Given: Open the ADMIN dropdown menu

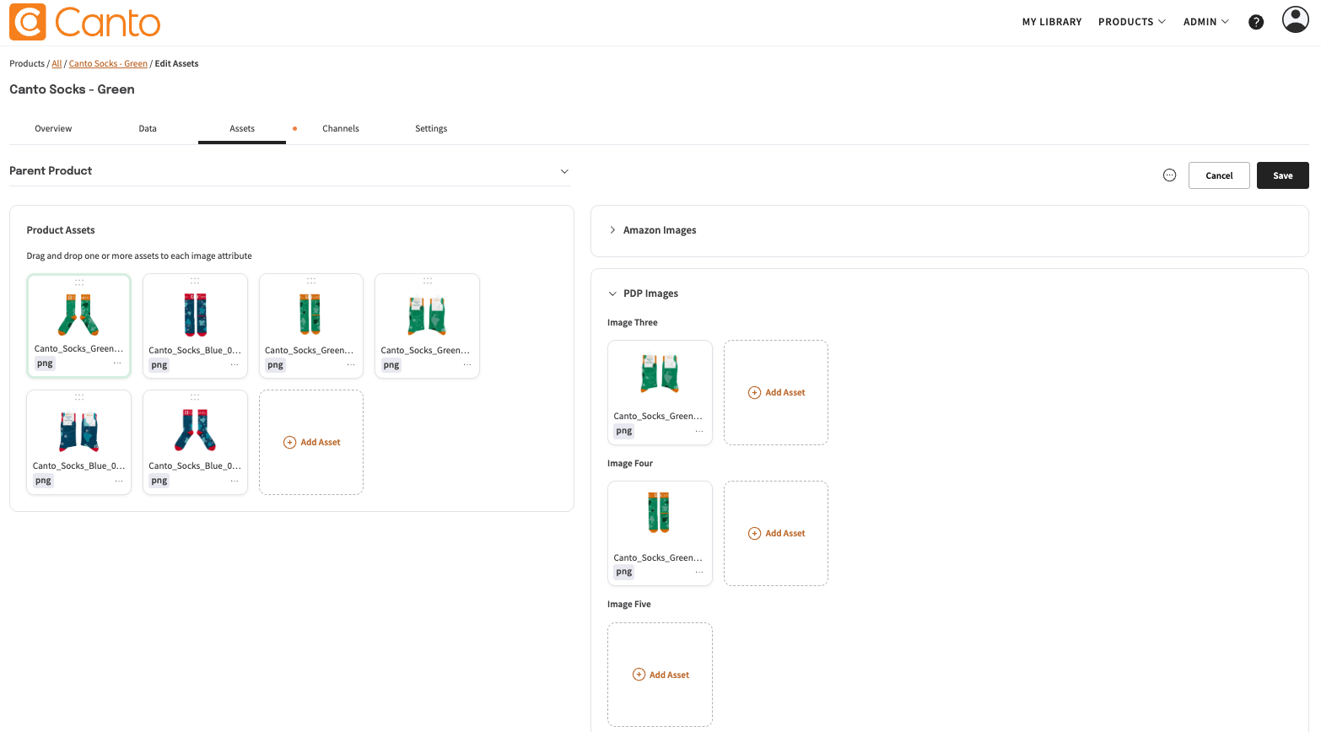Looking at the screenshot, I should coord(1206,22).
